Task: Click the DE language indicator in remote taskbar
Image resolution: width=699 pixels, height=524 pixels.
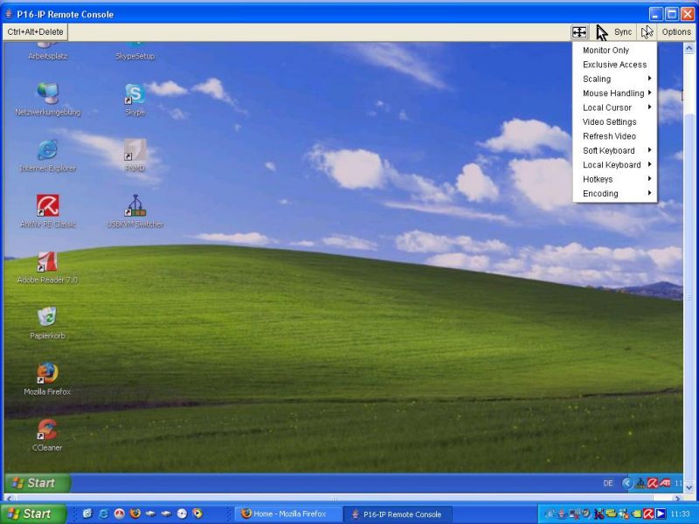Action: [608, 483]
